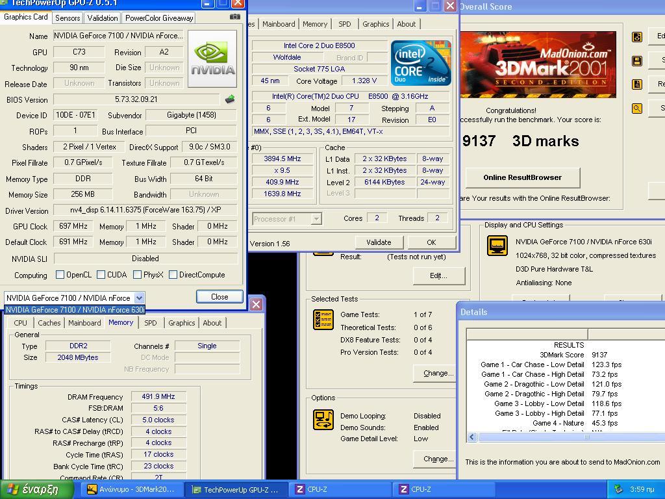This screenshot has height=499, width=665.
Task: Open the SPD tab in upper CPU-Z window
Action: pos(344,24)
